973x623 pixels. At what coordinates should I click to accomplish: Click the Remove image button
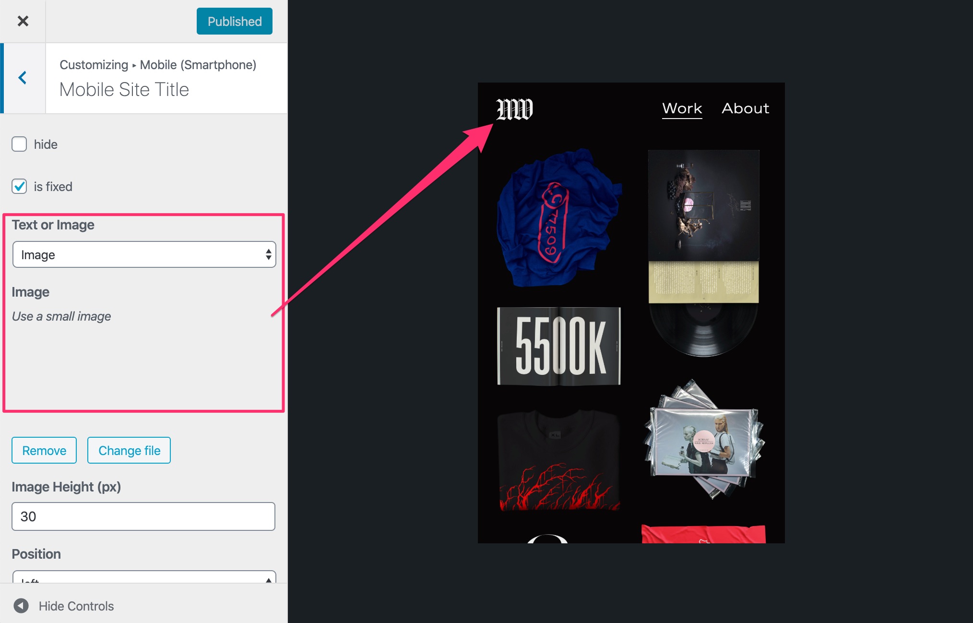pos(44,450)
